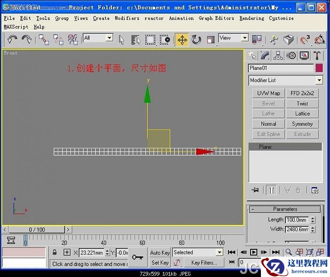
Task: Collapse the Parameters rollout
Action: [285, 209]
